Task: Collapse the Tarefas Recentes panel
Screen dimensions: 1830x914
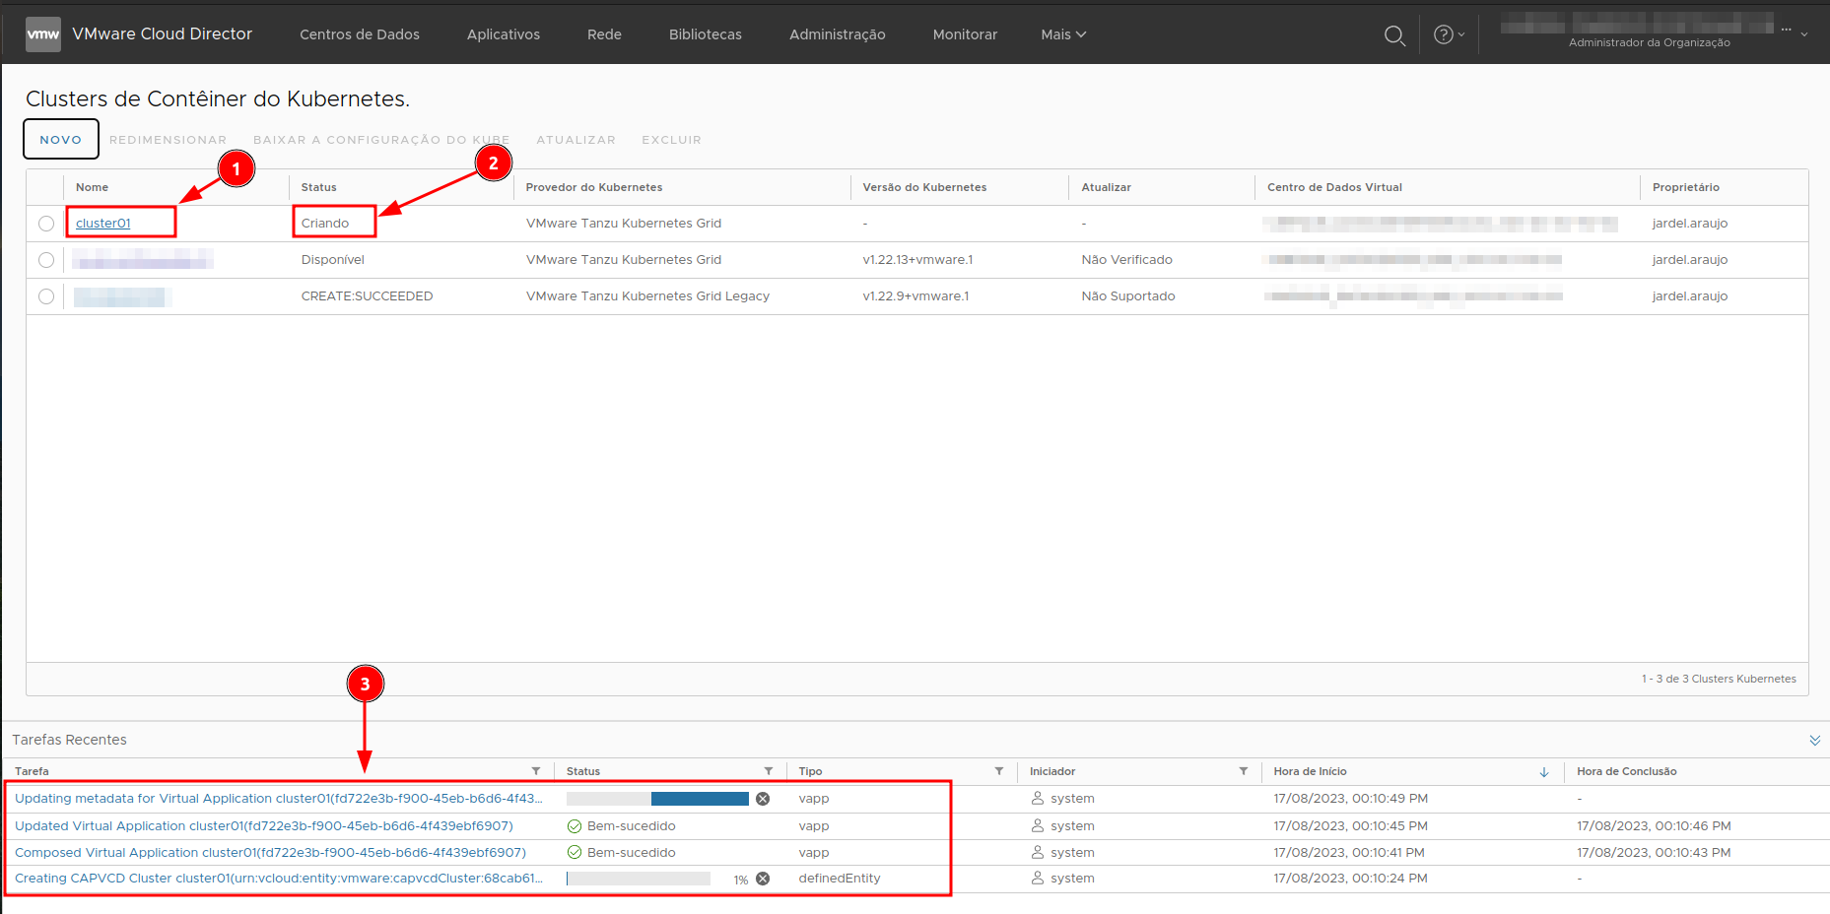Action: [1814, 741]
